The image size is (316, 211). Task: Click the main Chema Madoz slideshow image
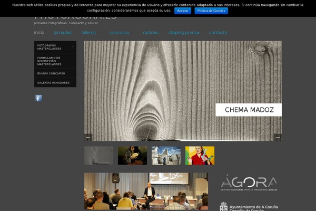(183, 91)
